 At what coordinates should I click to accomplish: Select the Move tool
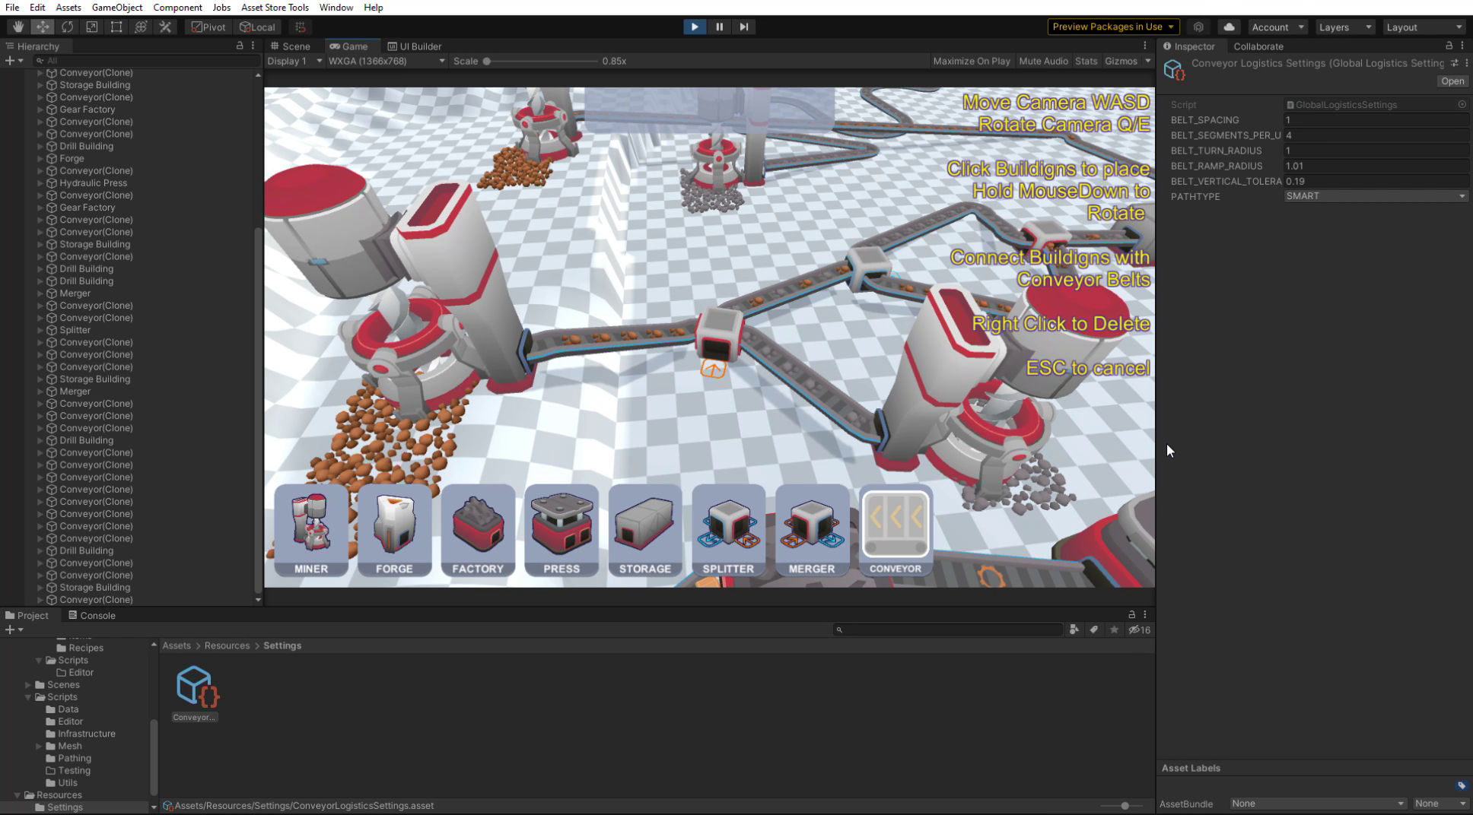click(43, 27)
